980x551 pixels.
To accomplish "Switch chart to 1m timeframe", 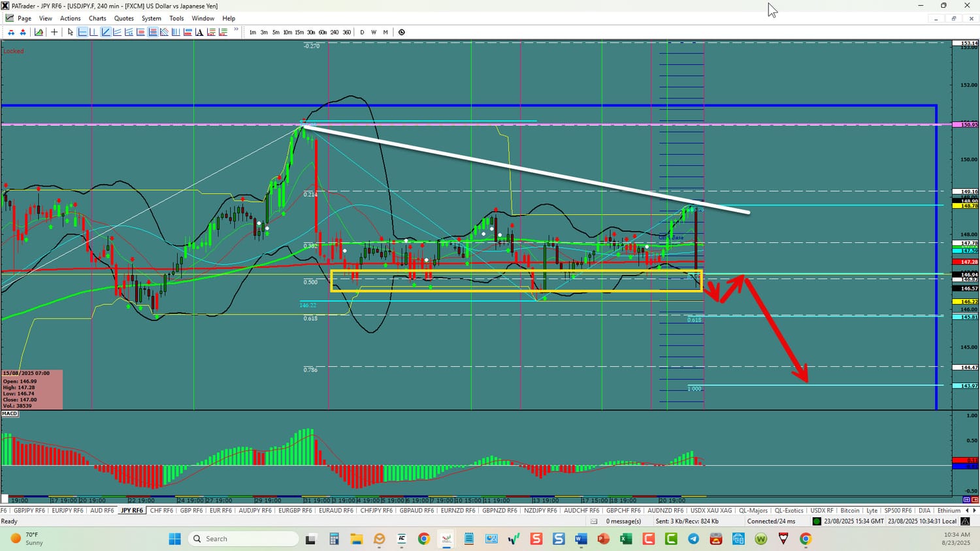I will click(x=253, y=32).
